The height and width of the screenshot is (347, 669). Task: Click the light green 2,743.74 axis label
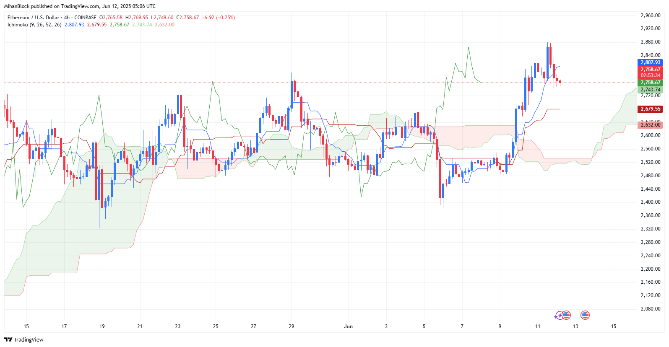(650, 90)
